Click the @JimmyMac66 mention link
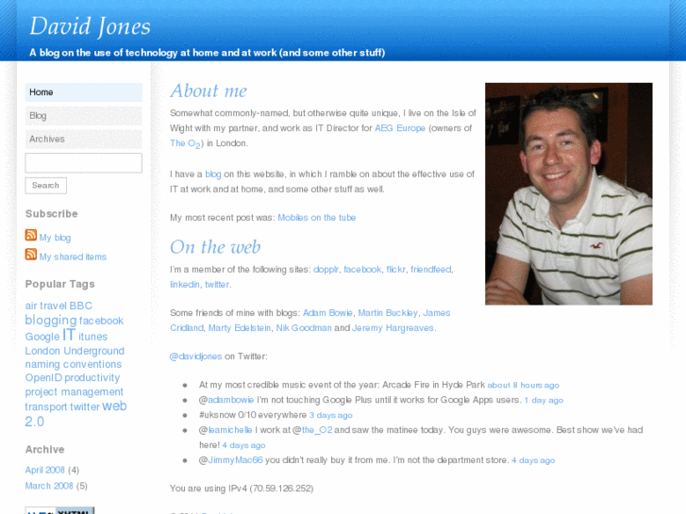Image resolution: width=686 pixels, height=514 pixels. [235, 460]
